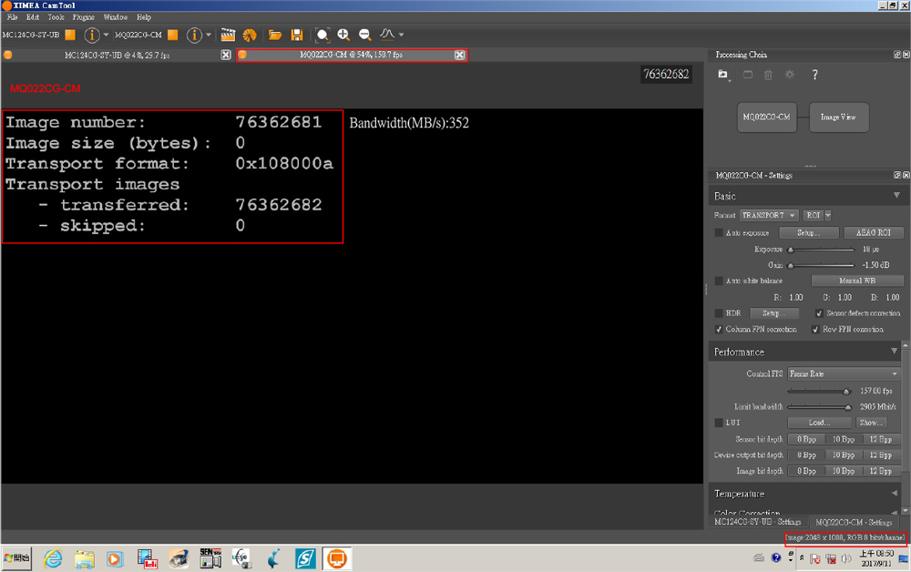
Task: Open the Edit menu
Action: pyautogui.click(x=33, y=17)
